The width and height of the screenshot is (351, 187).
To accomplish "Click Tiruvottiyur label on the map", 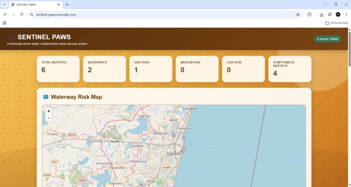I will (x=184, y=129).
